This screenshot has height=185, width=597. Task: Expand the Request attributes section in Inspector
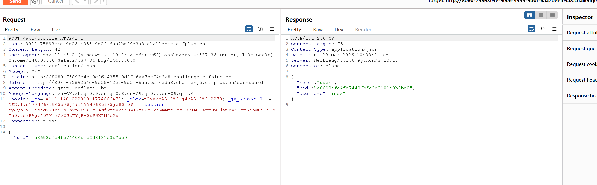[x=582, y=33]
